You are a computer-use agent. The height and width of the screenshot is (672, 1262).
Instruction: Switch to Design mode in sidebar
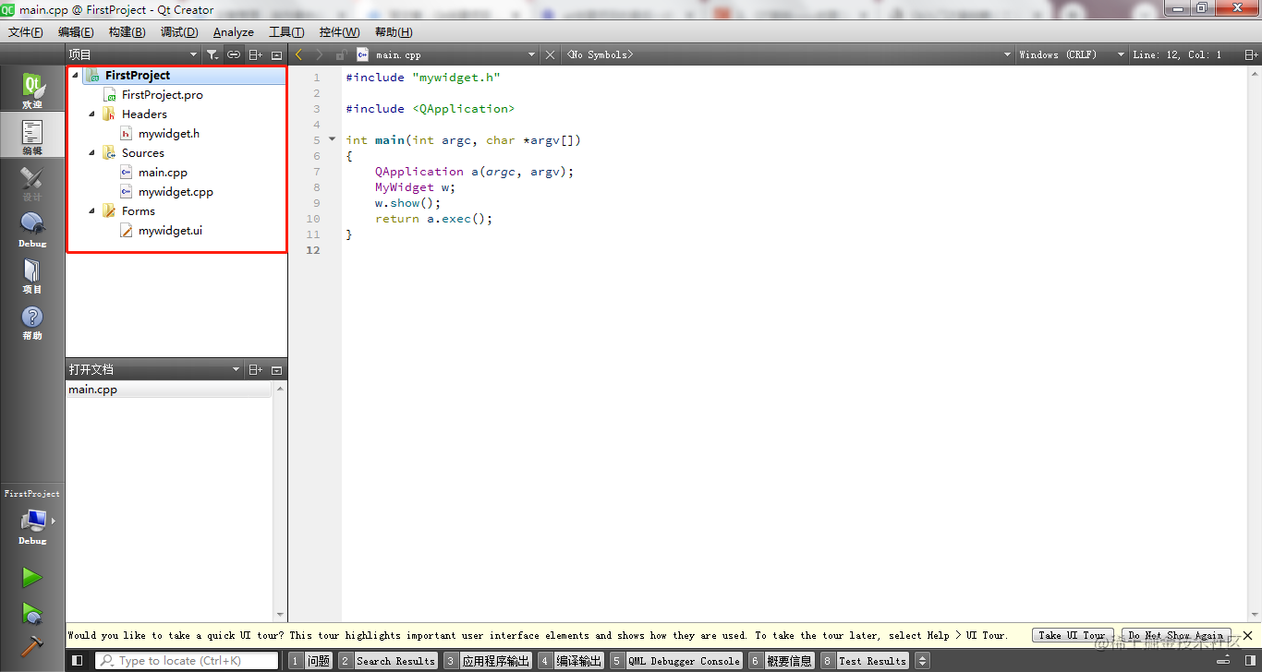pyautogui.click(x=32, y=183)
